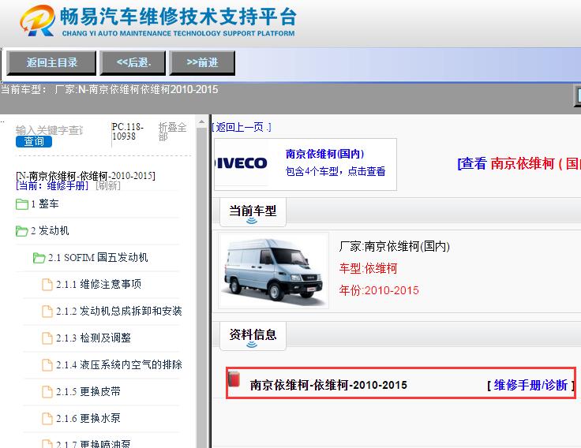The width and height of the screenshot is (581, 448).
Task: Click the red book icon beside 南京依维柯-依维柯-2010-2015
Action: pos(234,379)
